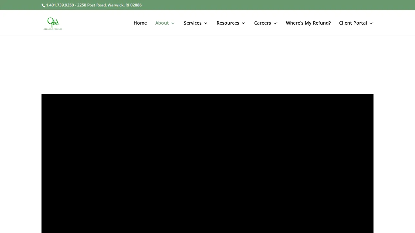415x233 pixels.
Task: Click the phone number and address text
Action: [x=94, y=5]
